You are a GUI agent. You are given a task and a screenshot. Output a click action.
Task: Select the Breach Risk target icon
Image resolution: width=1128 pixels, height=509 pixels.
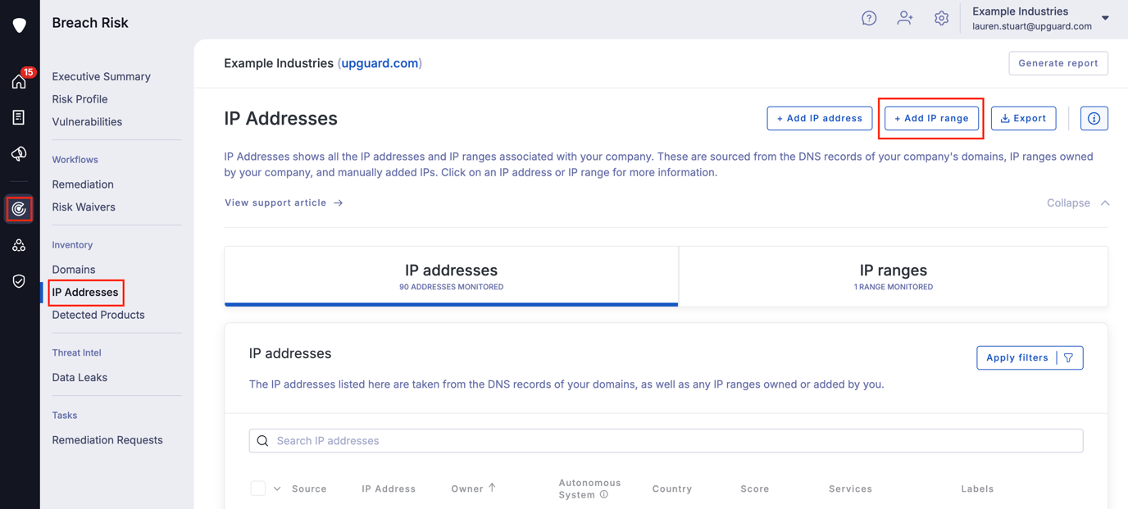tap(19, 209)
